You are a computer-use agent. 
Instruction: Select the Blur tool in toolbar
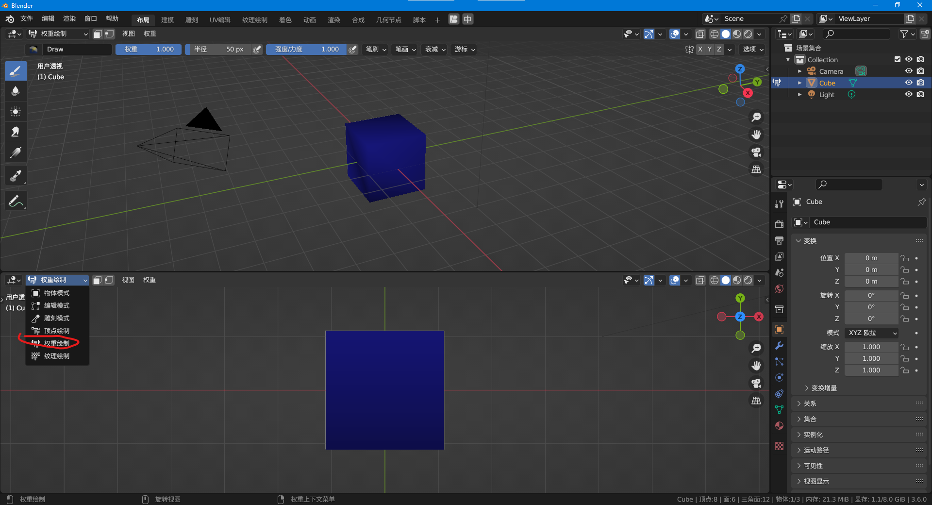point(16,91)
